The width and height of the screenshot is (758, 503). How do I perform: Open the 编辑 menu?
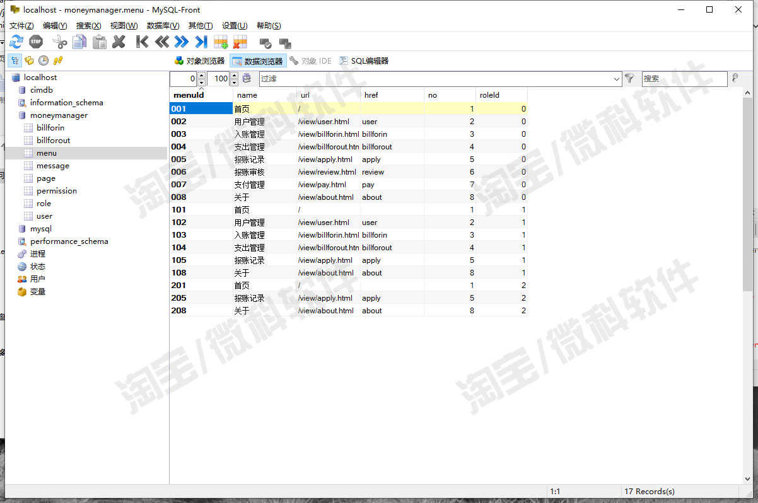(55, 25)
